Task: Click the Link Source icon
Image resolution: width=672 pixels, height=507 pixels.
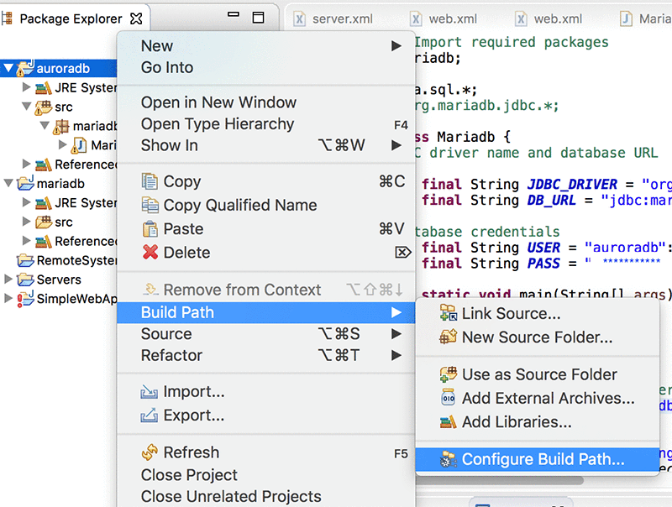Action: [x=449, y=313]
